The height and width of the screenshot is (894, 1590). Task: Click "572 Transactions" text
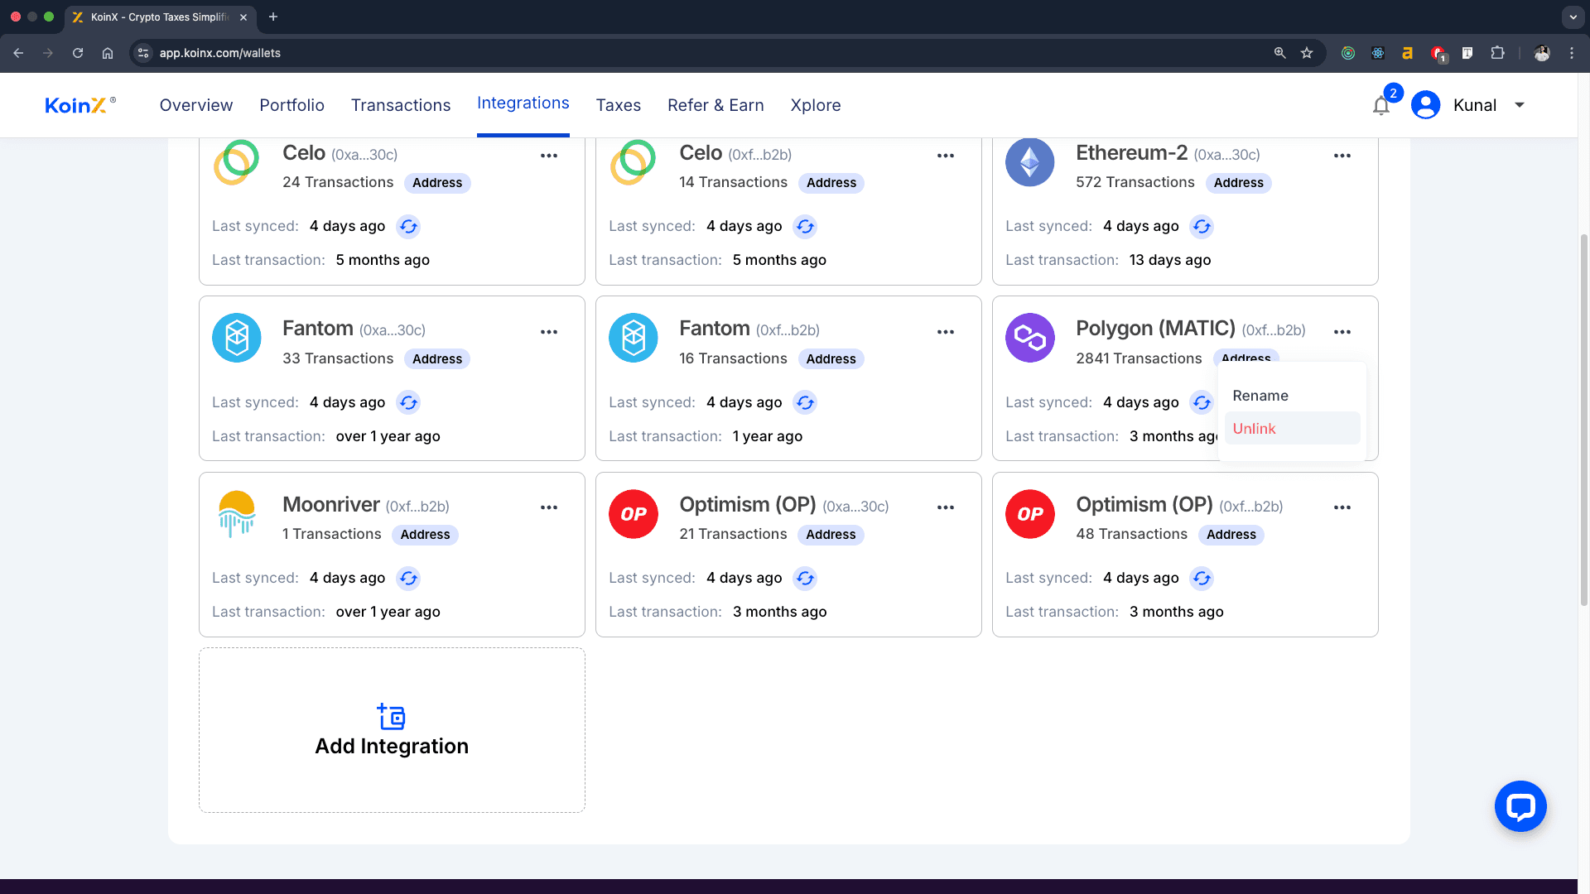(x=1135, y=182)
